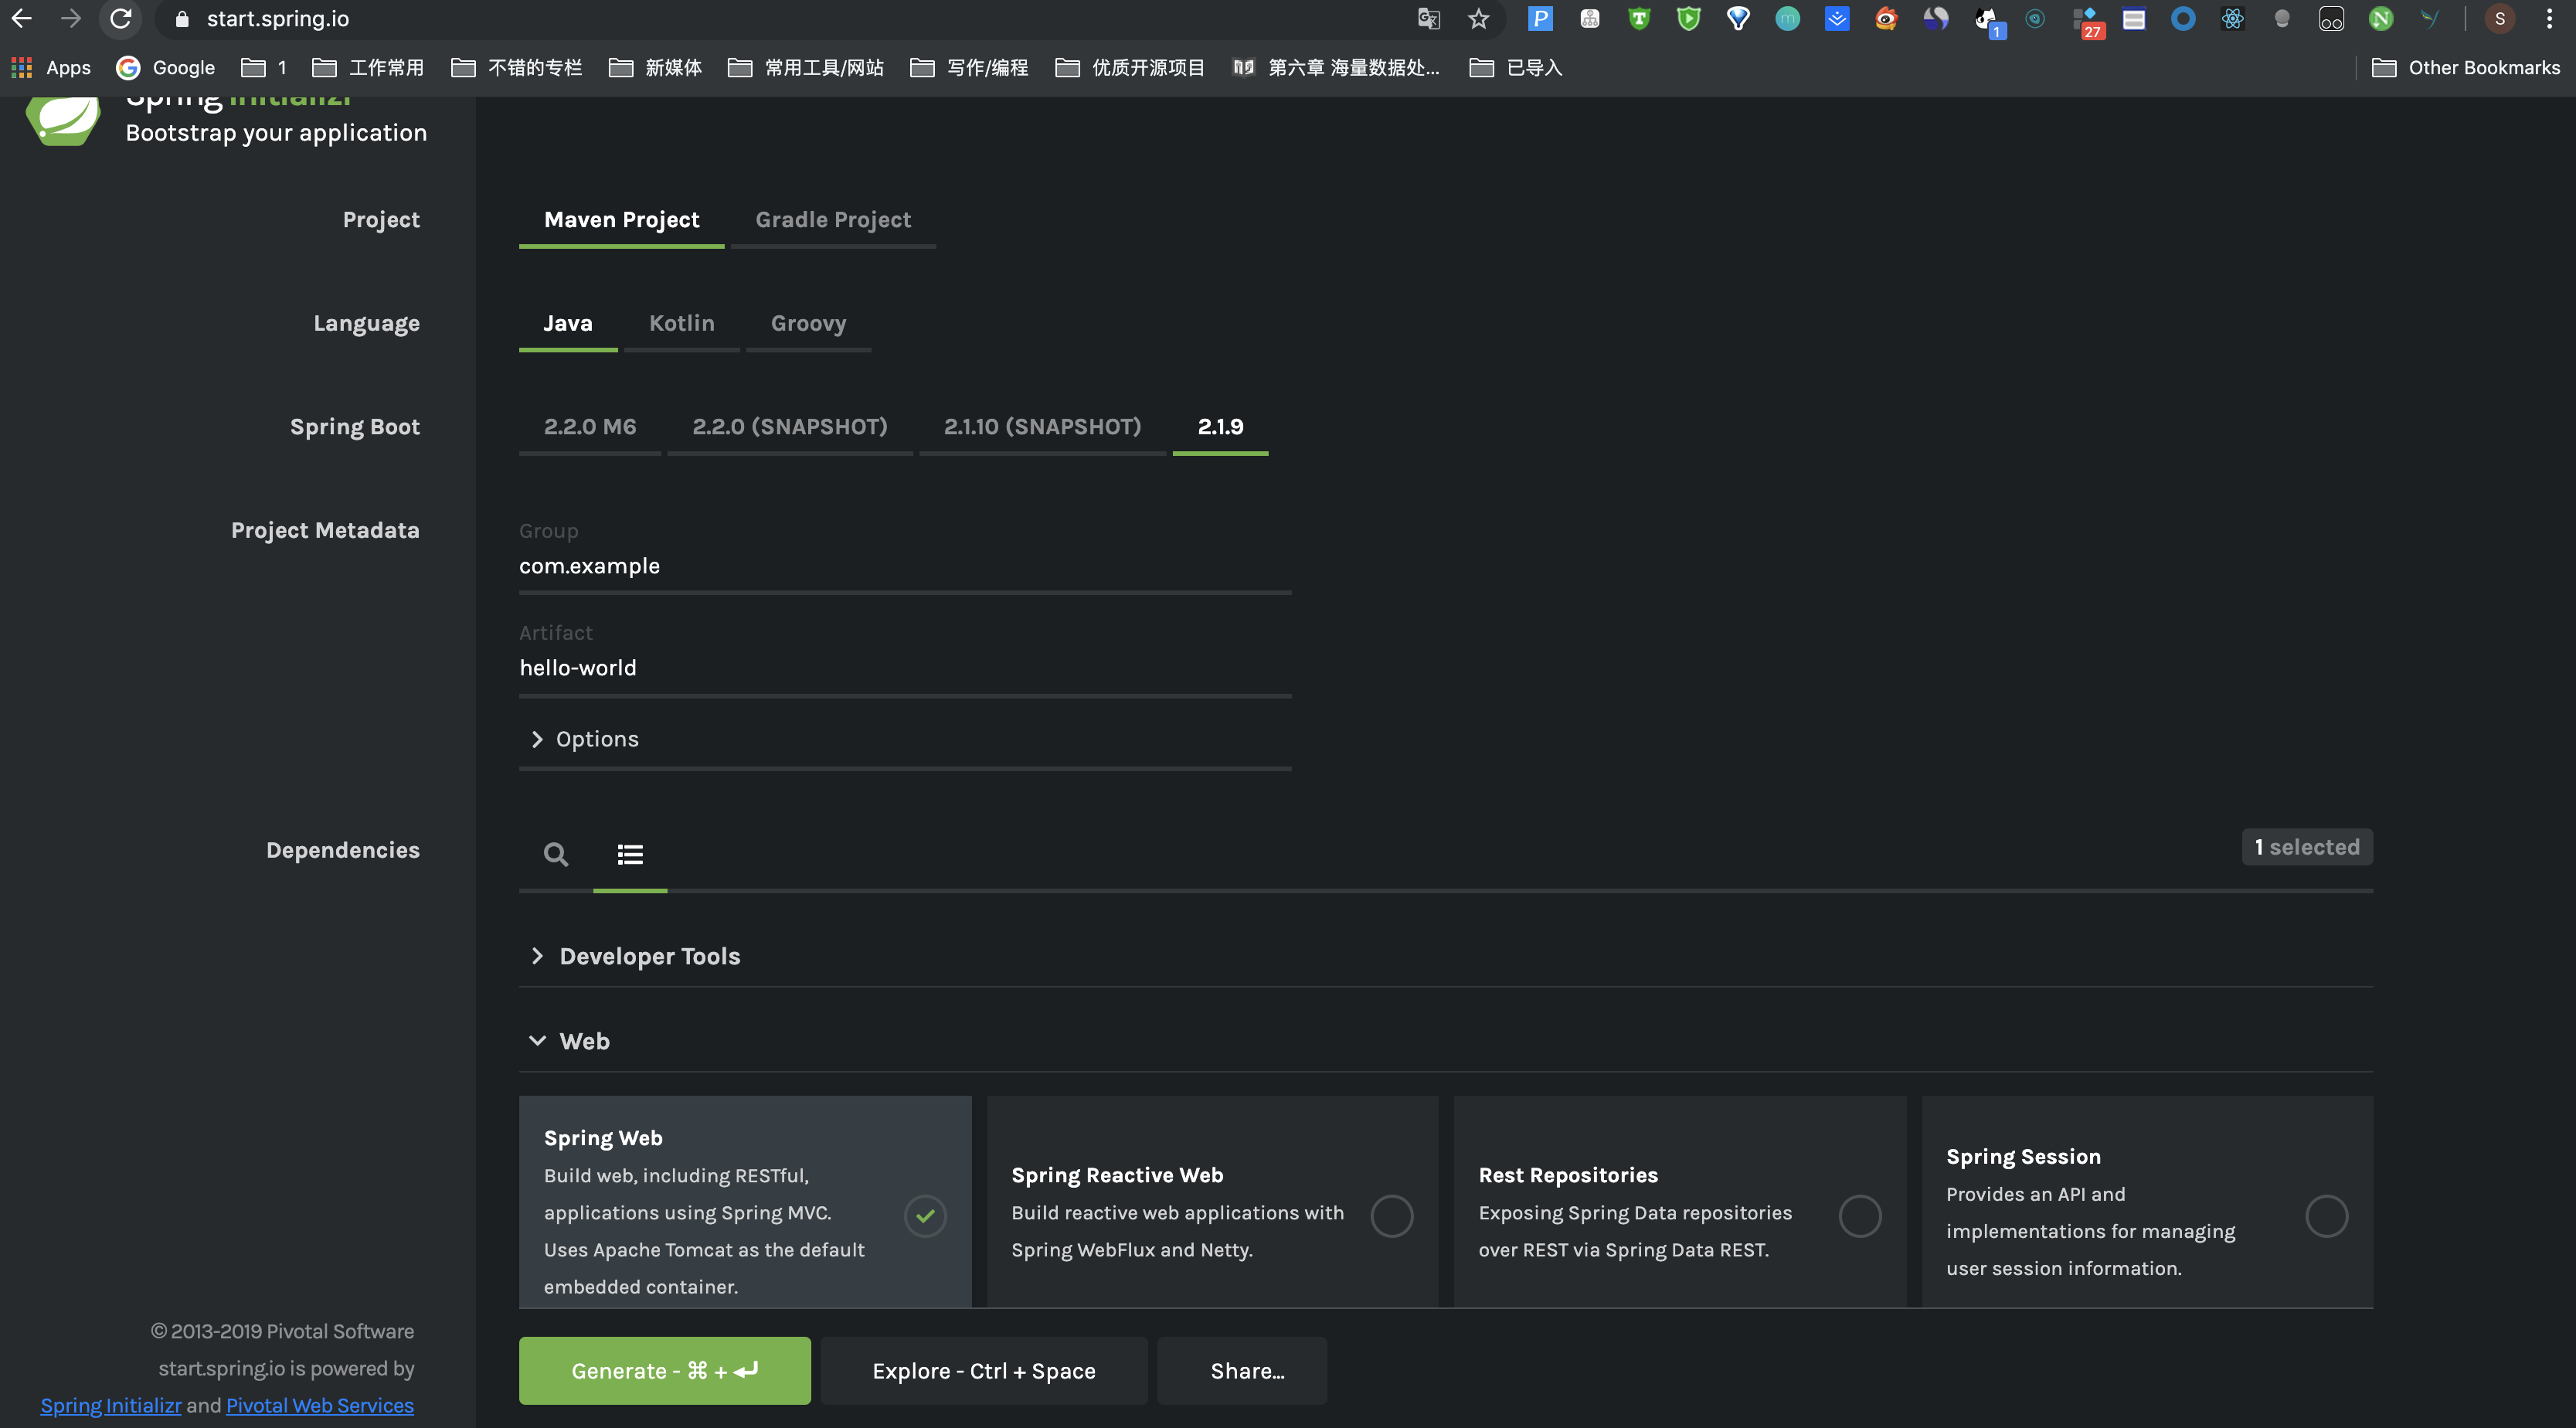Select the dependency list view icon
The height and width of the screenshot is (1428, 2576).
click(x=630, y=854)
